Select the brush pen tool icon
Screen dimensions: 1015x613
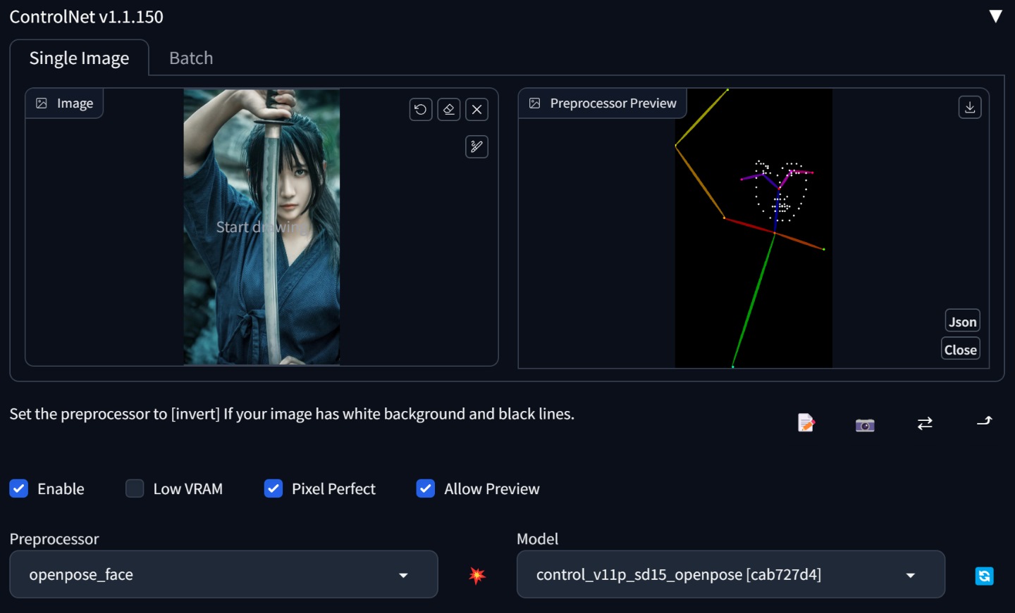pos(477,146)
